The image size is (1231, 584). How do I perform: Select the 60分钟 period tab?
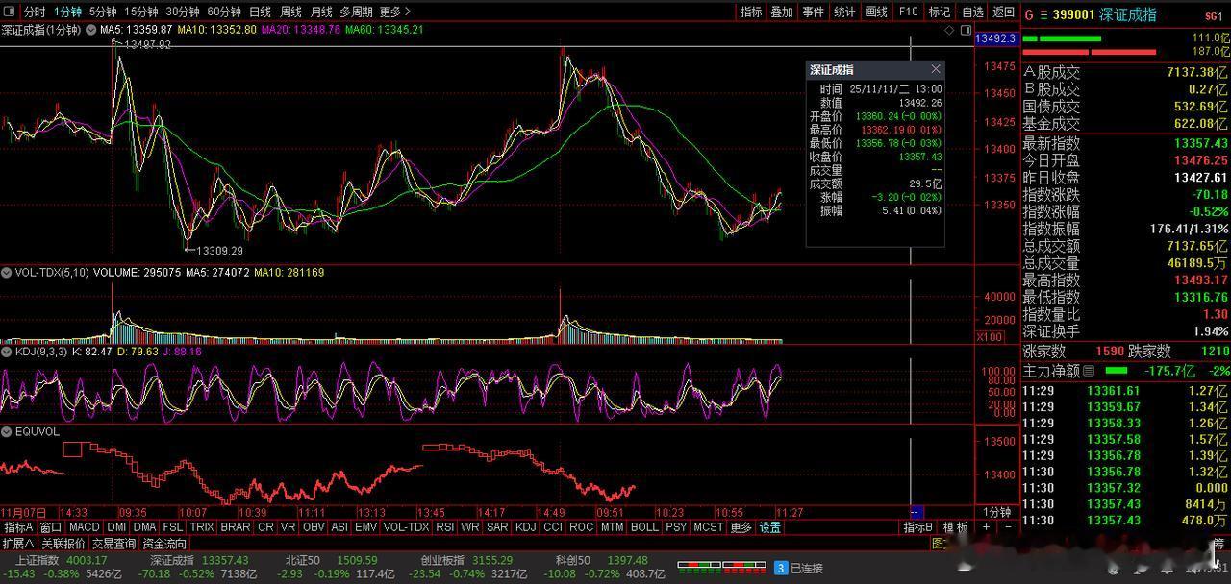coord(224,12)
